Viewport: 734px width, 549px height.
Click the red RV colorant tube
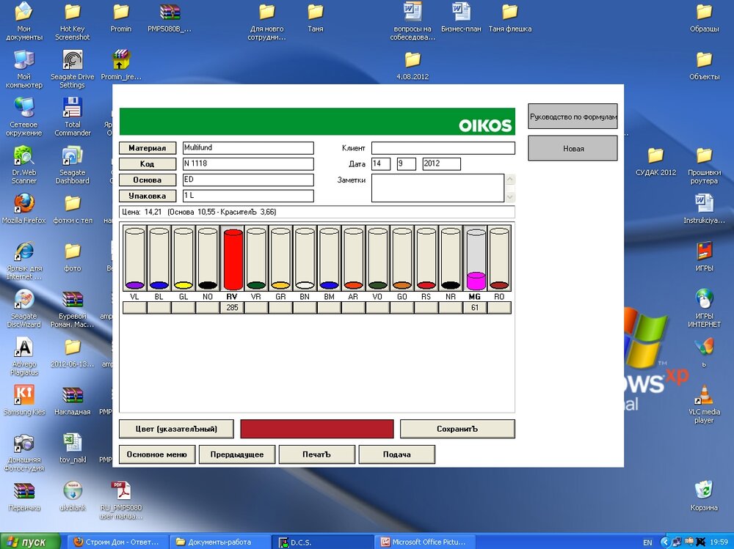[233, 259]
